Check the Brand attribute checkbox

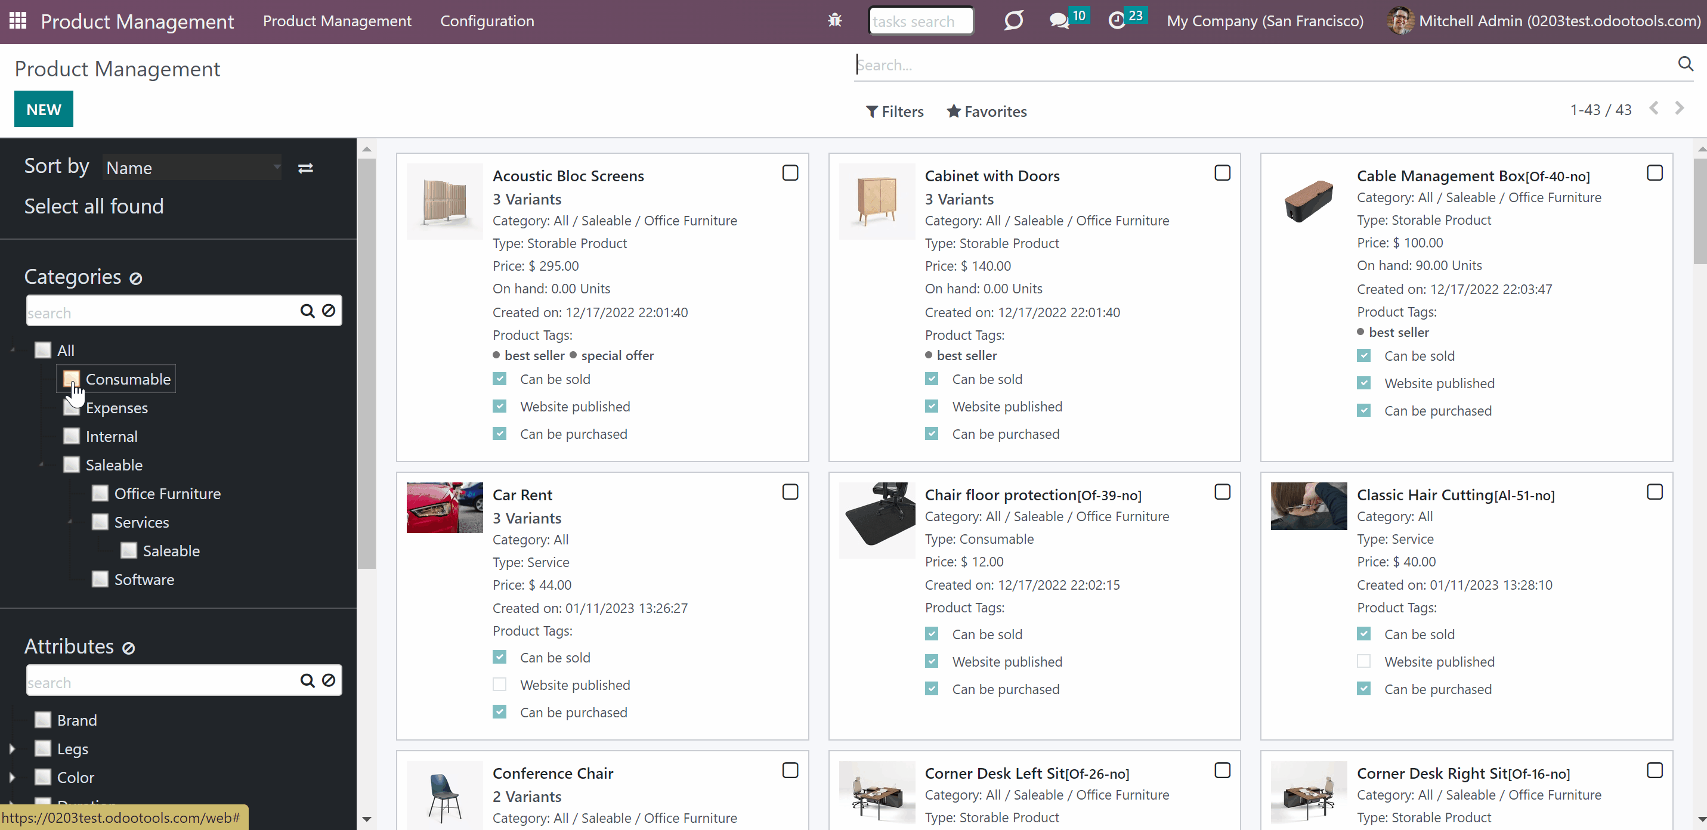(x=42, y=719)
